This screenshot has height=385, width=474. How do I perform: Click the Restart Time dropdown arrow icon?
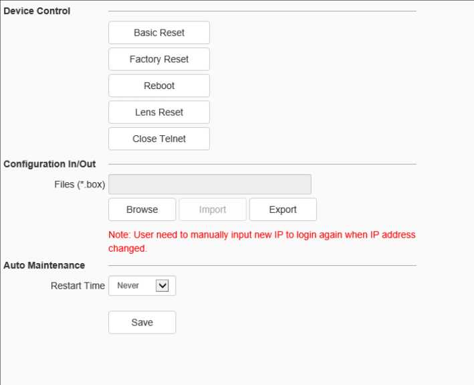162,285
